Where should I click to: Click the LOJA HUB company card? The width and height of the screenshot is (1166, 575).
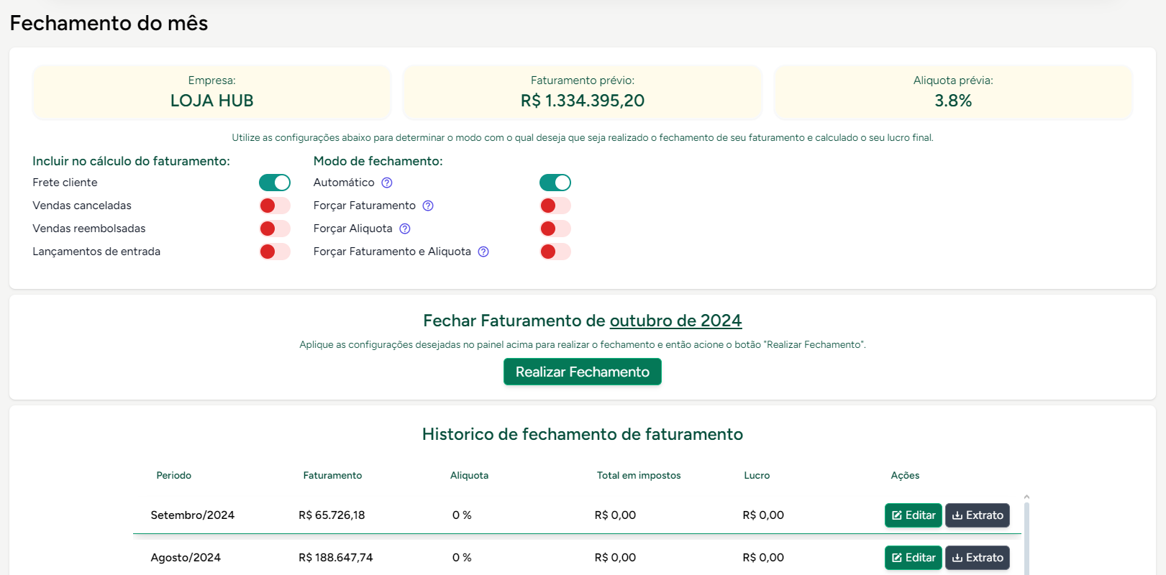pyautogui.click(x=212, y=92)
